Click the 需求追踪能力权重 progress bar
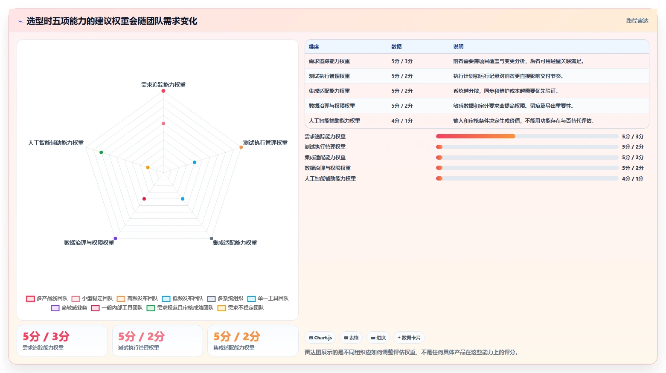The height and width of the screenshot is (373, 666). pyautogui.click(x=527, y=136)
